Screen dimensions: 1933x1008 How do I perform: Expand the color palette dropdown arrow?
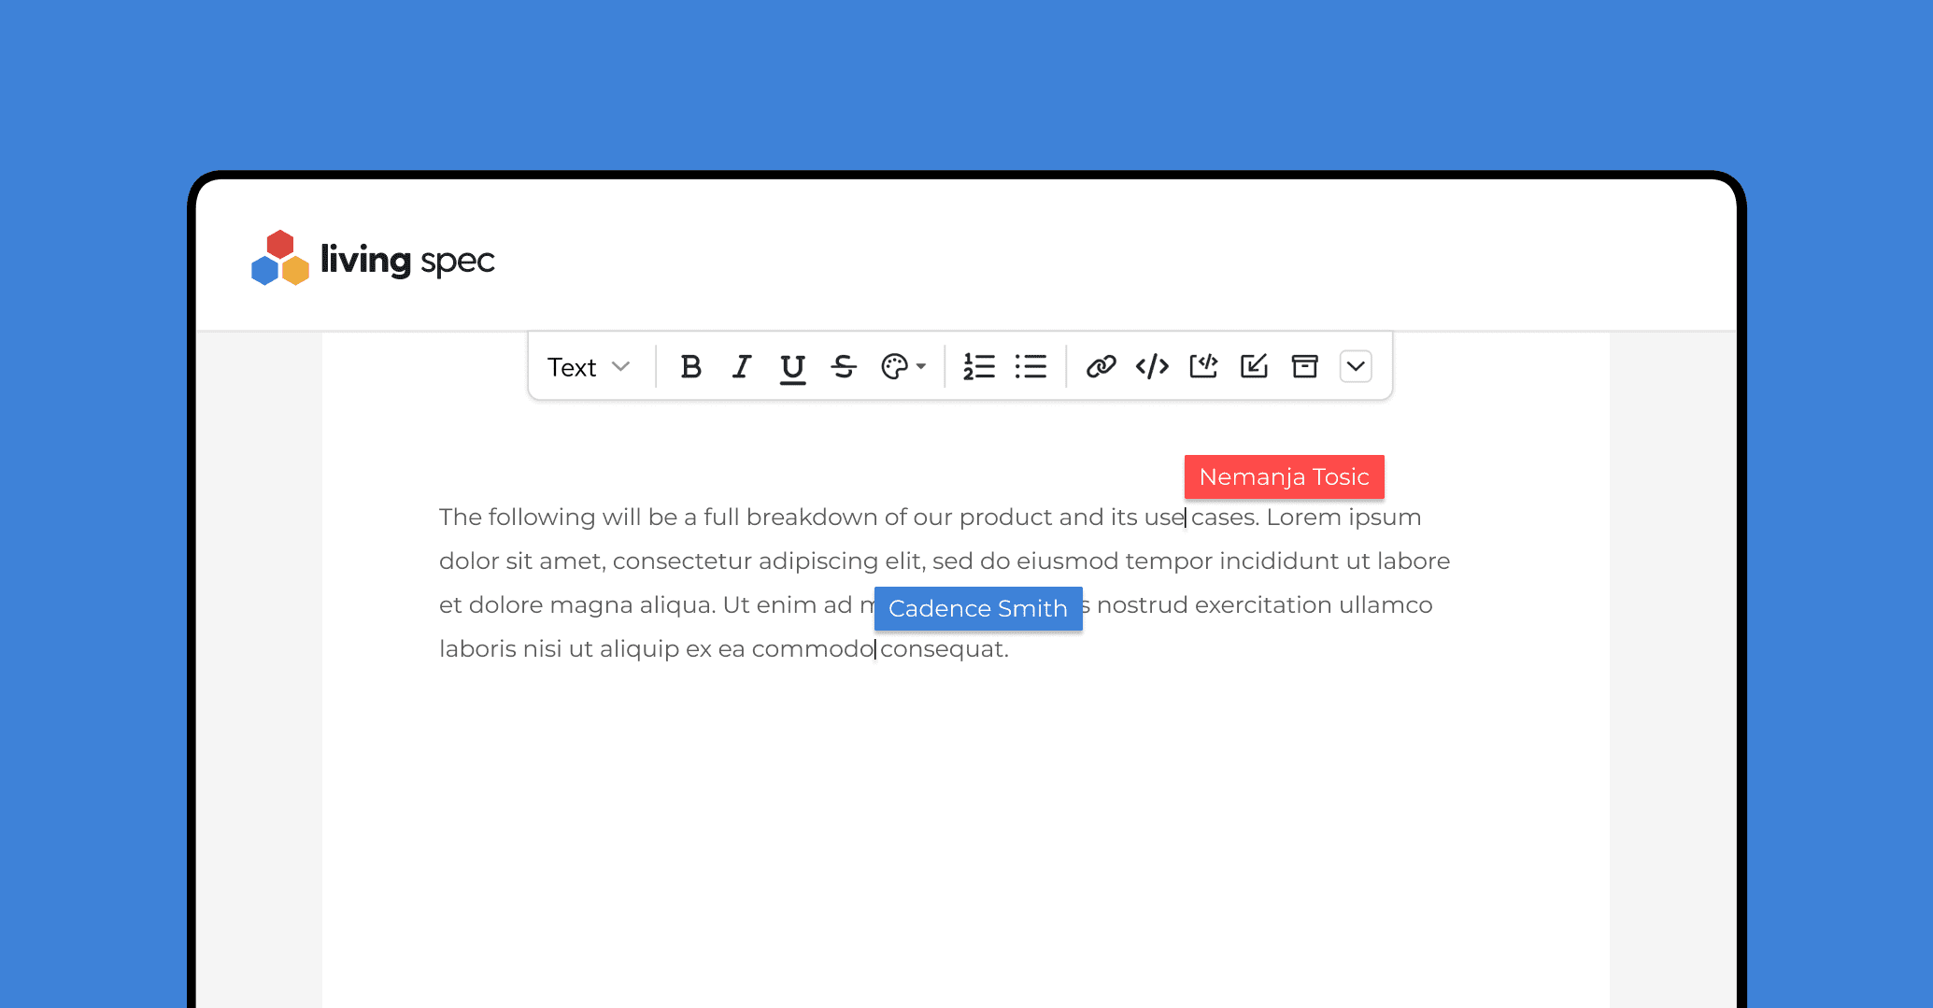(922, 367)
